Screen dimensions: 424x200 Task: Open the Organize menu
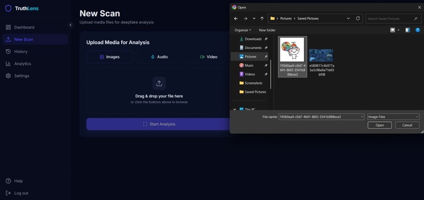point(243,30)
